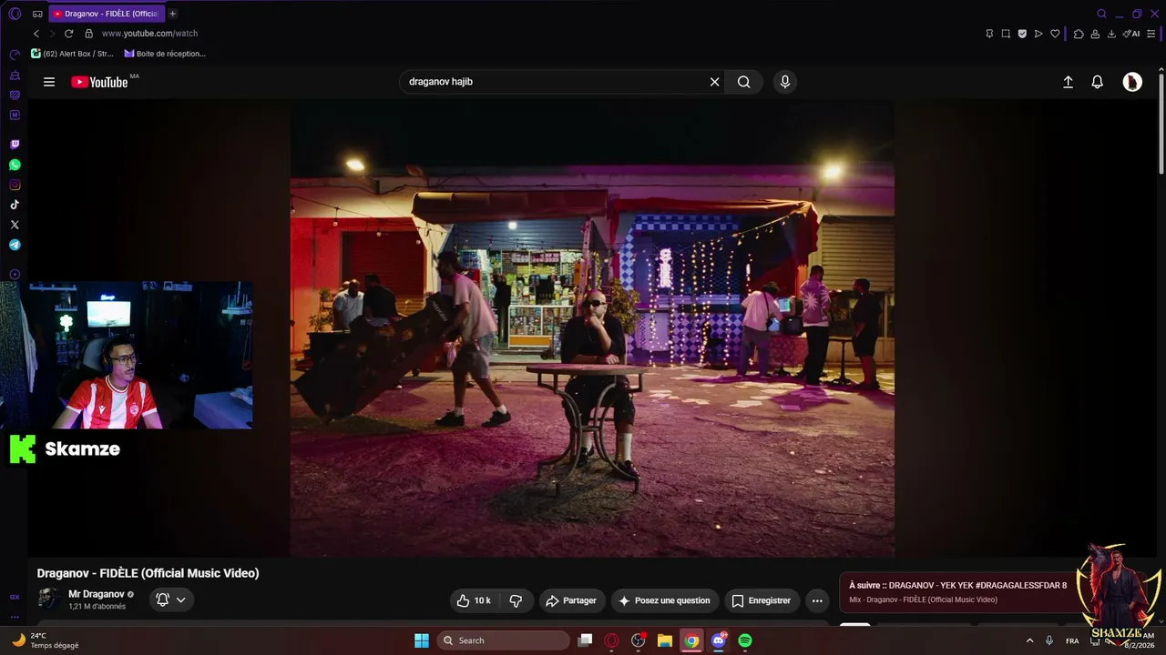Open TikTok in the Opera sidebar

click(15, 205)
